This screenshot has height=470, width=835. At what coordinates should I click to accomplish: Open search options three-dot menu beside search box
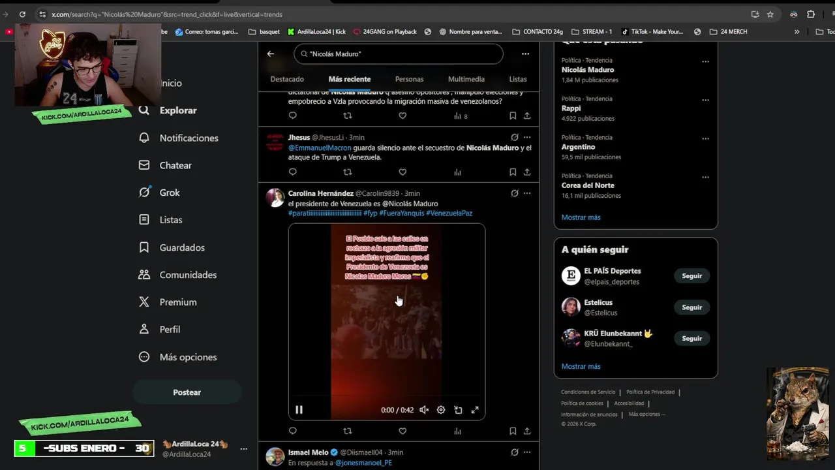pos(525,54)
